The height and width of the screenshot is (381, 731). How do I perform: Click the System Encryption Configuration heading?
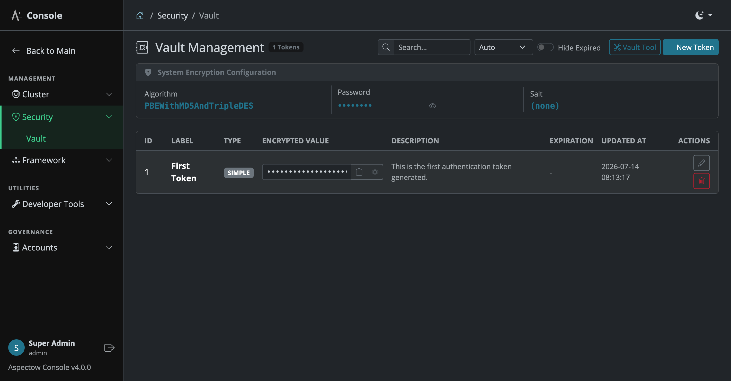tap(217, 72)
